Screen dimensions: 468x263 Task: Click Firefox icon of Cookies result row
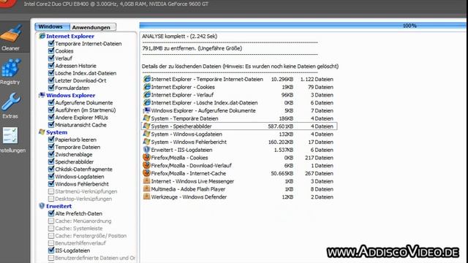pos(146,157)
